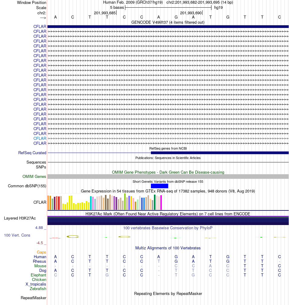Click the dark H3K27Ac signal band
The image size is (289, 305).
[x=168, y=221]
